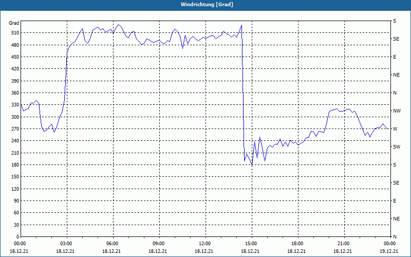Viewport: 411px width, 257px height.
Task: Click the 330 tick label on left axis
Action: pyautogui.click(x=15, y=105)
